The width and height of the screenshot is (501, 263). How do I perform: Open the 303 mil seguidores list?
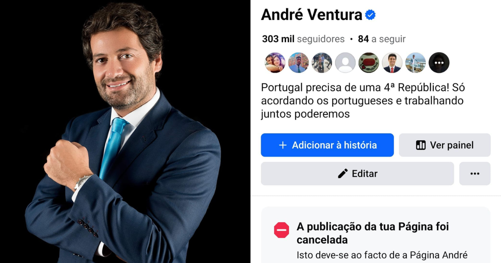(x=304, y=39)
